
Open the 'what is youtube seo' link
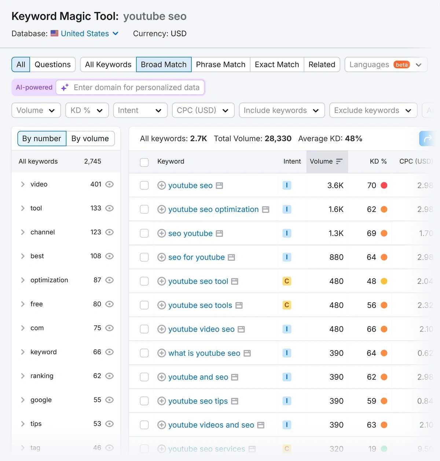[204, 353]
